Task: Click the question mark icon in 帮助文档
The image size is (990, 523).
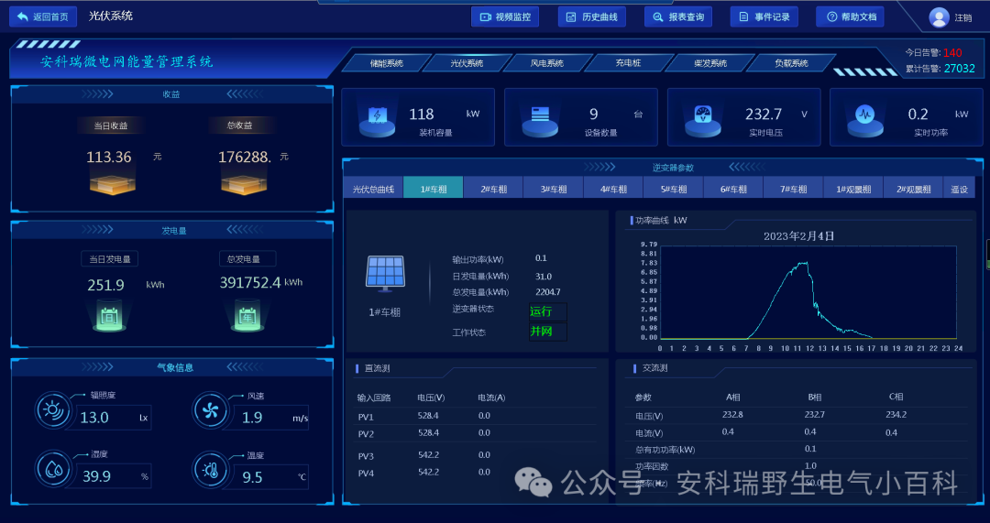Action: 831,17
